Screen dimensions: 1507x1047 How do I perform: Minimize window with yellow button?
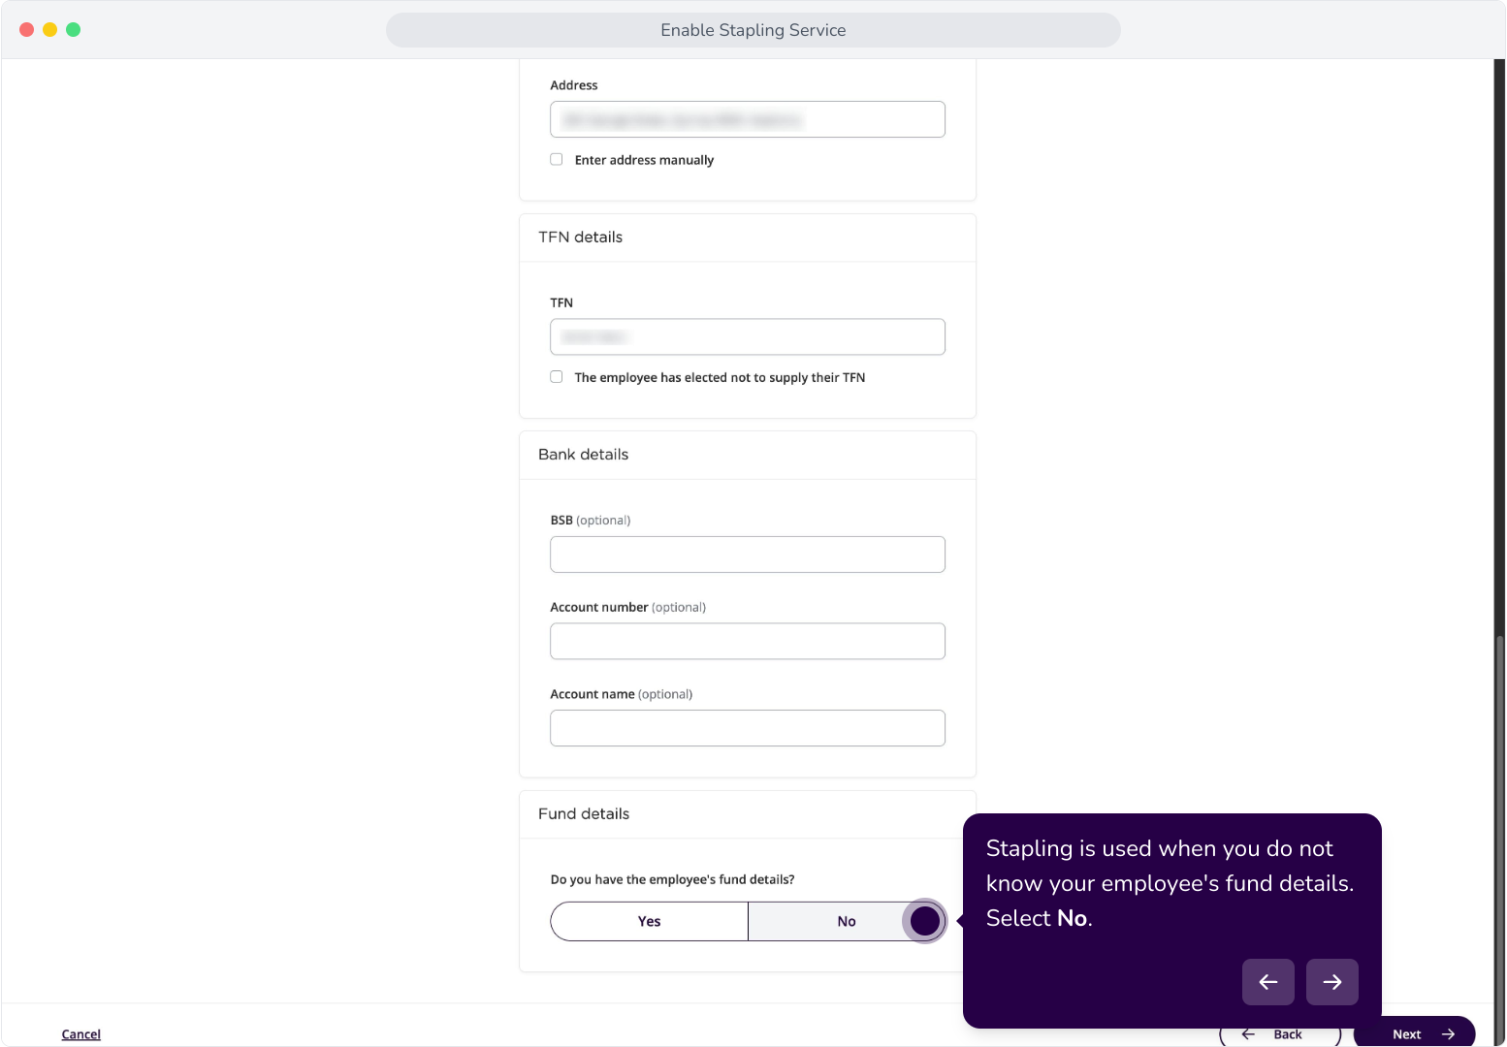49,30
